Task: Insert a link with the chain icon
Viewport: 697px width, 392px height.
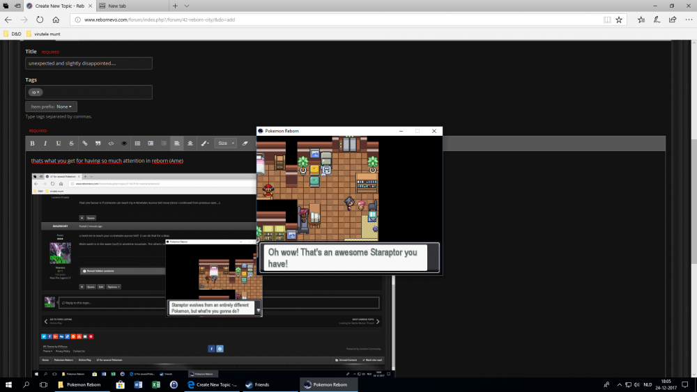Action: point(84,143)
